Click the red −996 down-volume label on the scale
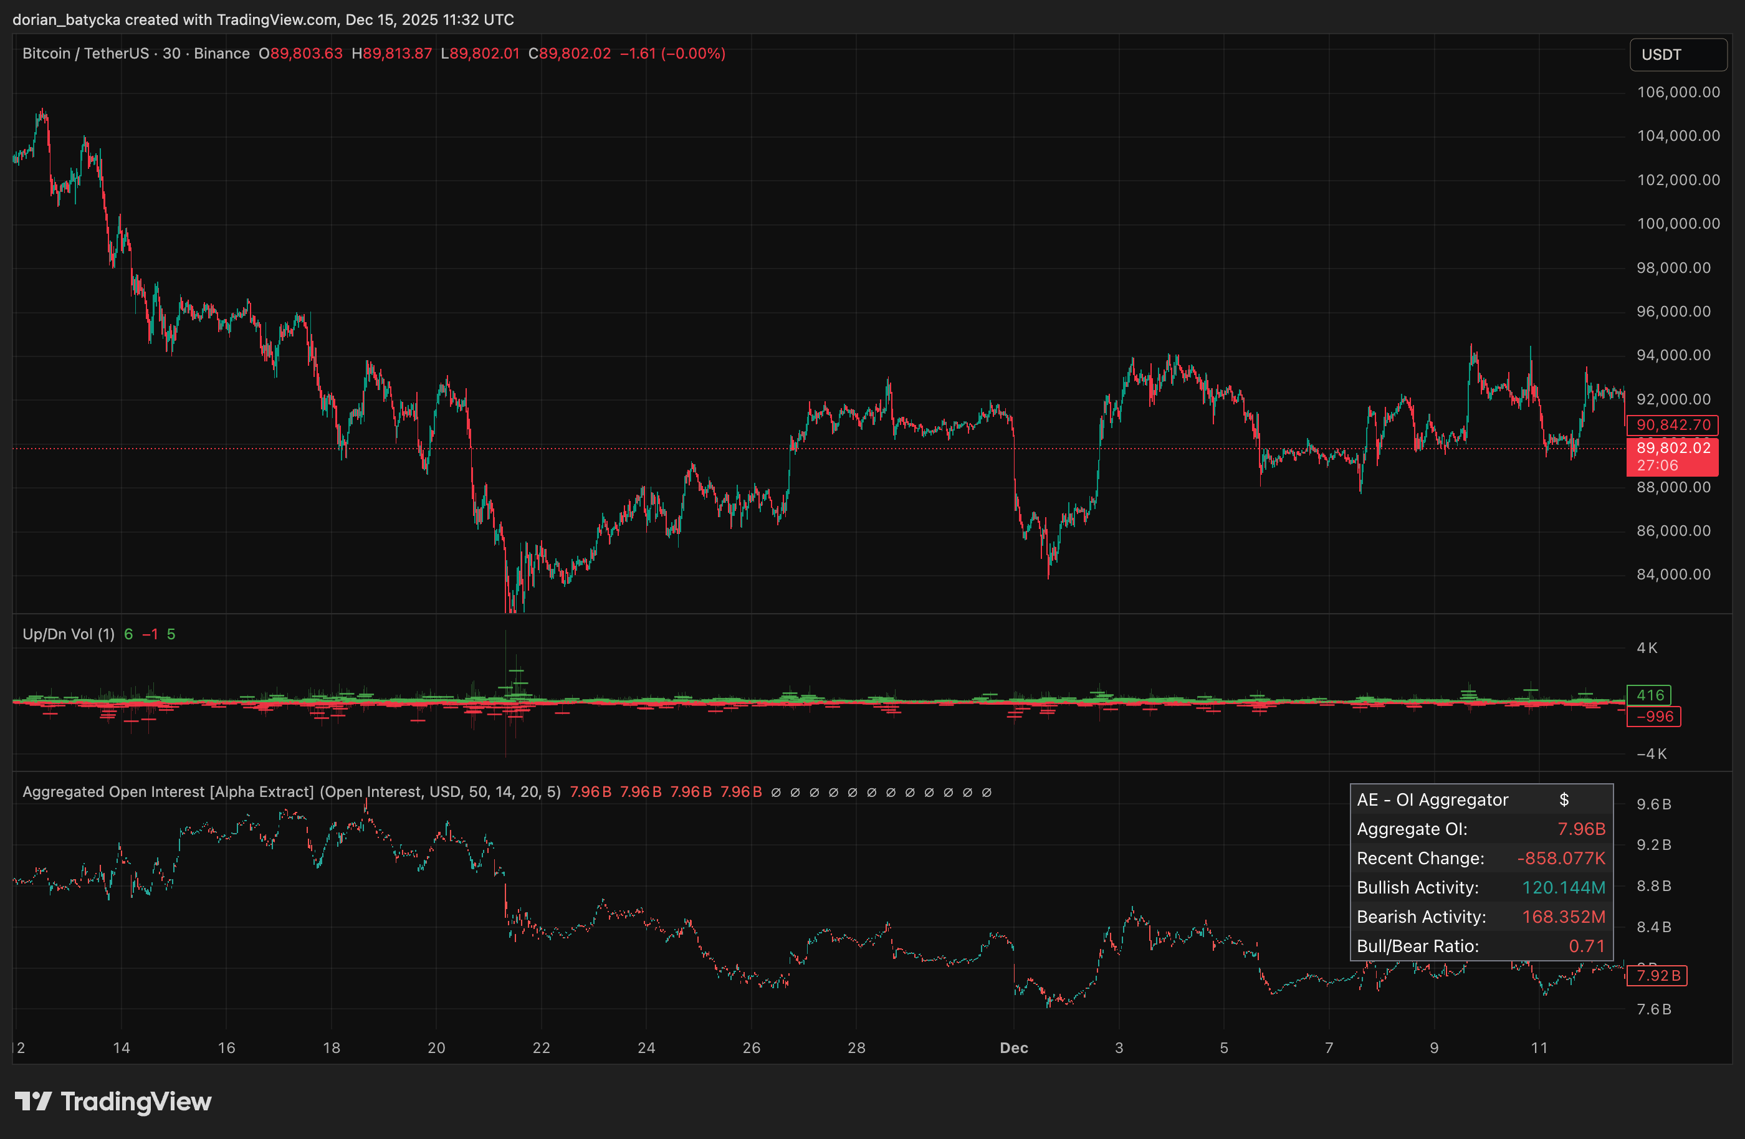 pos(1653,716)
